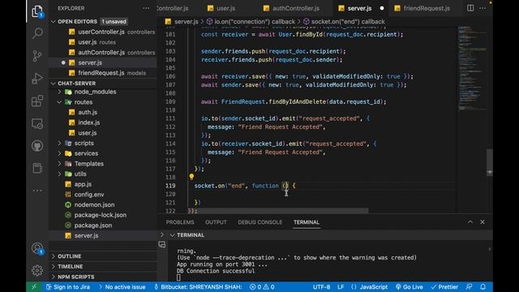The width and height of the screenshot is (519, 292).
Task: Click Prettier status bar item
Action: [444, 287]
